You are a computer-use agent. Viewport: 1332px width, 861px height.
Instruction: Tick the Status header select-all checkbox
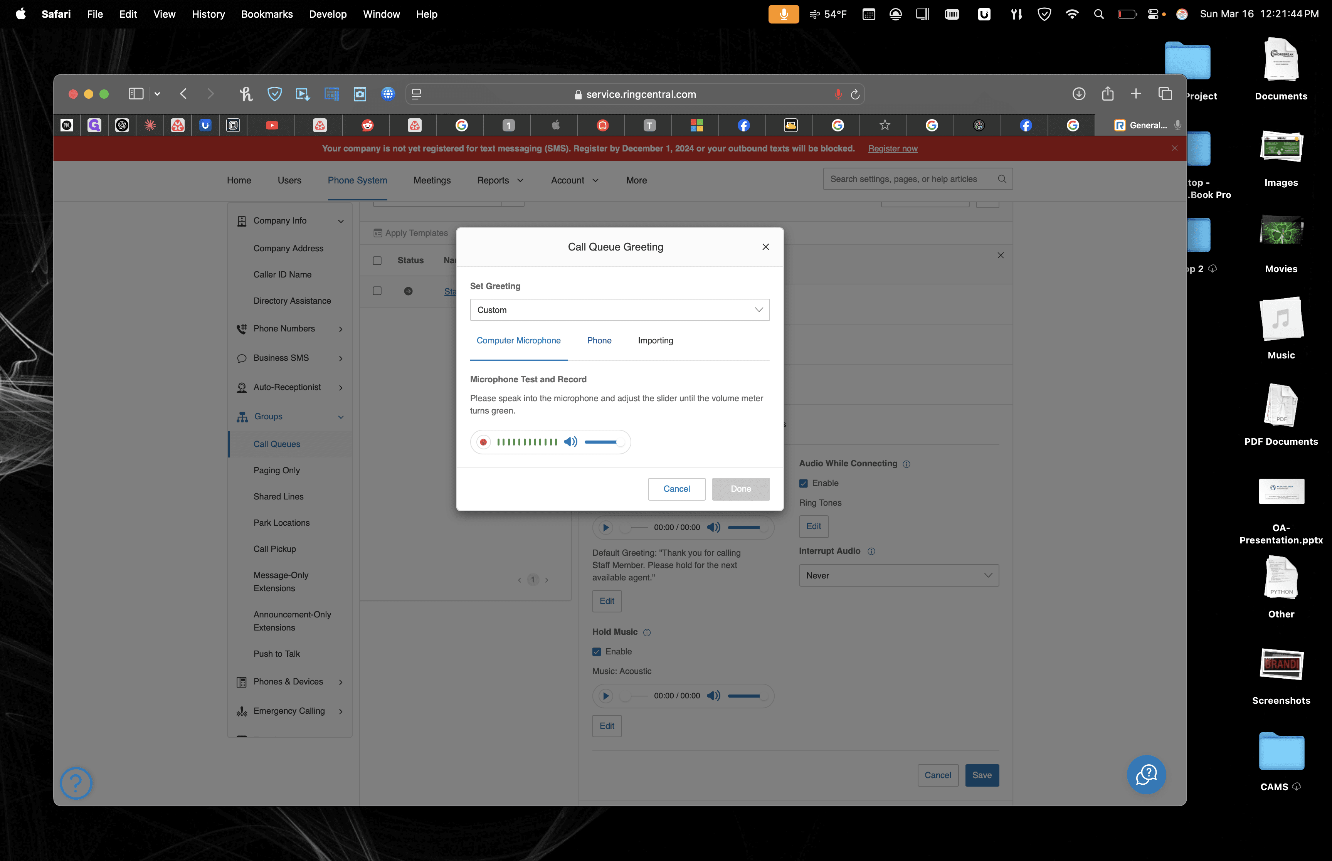pos(377,261)
